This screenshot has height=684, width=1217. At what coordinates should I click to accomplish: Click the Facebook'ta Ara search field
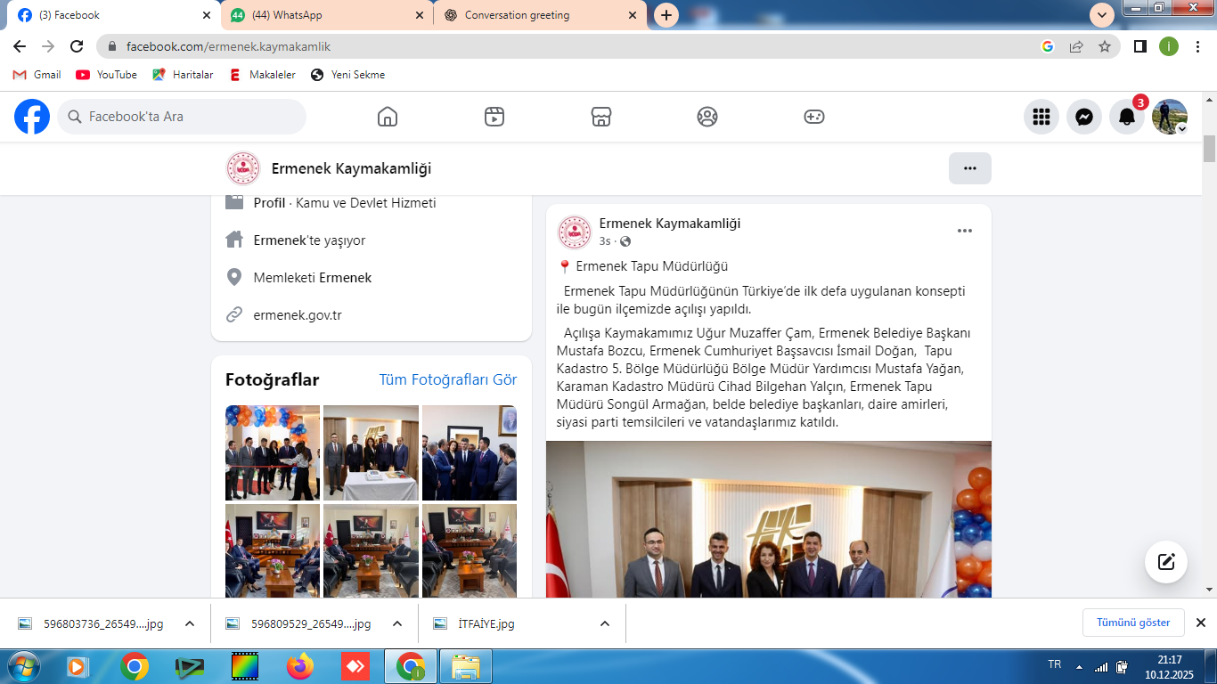(x=183, y=117)
